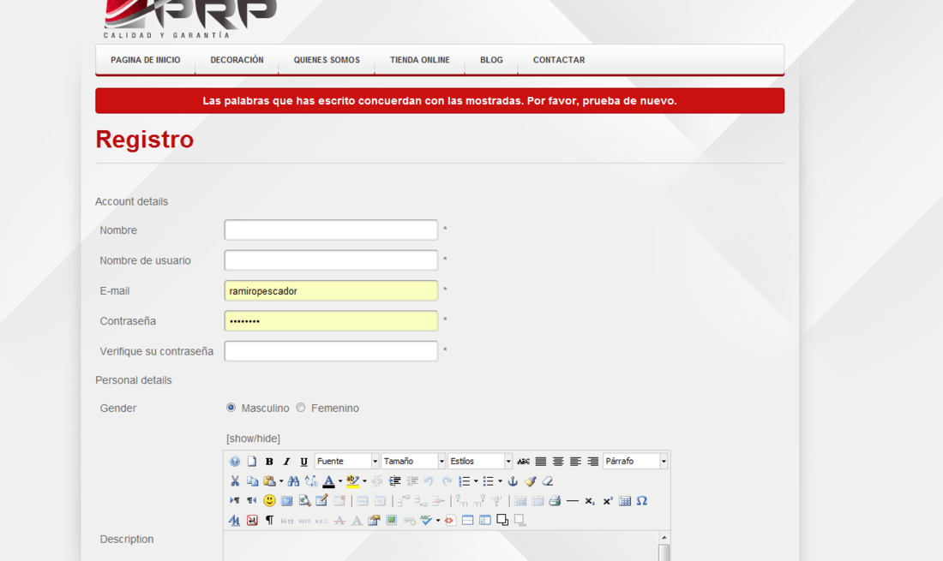Image resolution: width=943 pixels, height=561 pixels.
Task: Apply the current text color A button
Action: pyautogui.click(x=328, y=481)
